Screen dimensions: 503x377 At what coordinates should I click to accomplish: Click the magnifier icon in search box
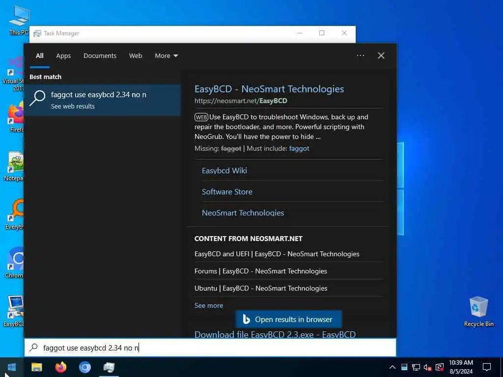click(x=34, y=348)
